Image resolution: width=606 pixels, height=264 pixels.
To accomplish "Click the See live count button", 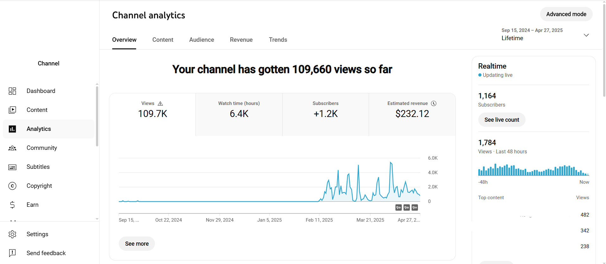I will pyautogui.click(x=502, y=120).
